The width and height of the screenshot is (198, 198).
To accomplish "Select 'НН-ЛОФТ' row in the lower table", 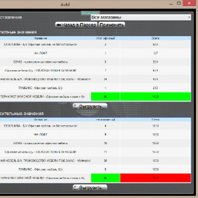I will click(x=40, y=135).
